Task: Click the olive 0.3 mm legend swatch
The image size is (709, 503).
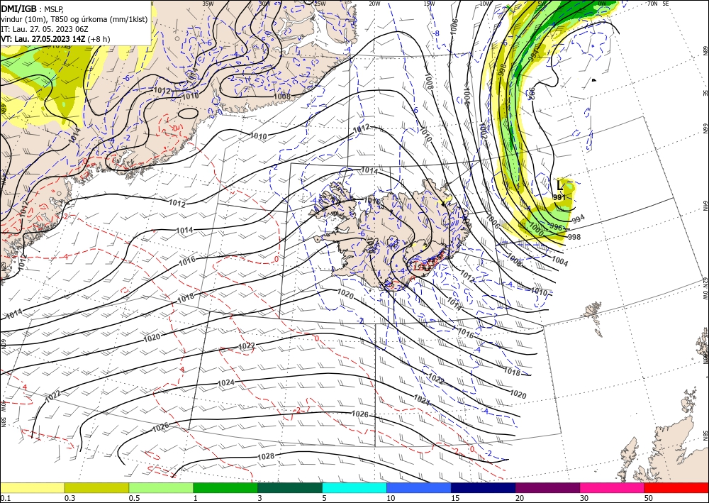Action: [x=96, y=487]
